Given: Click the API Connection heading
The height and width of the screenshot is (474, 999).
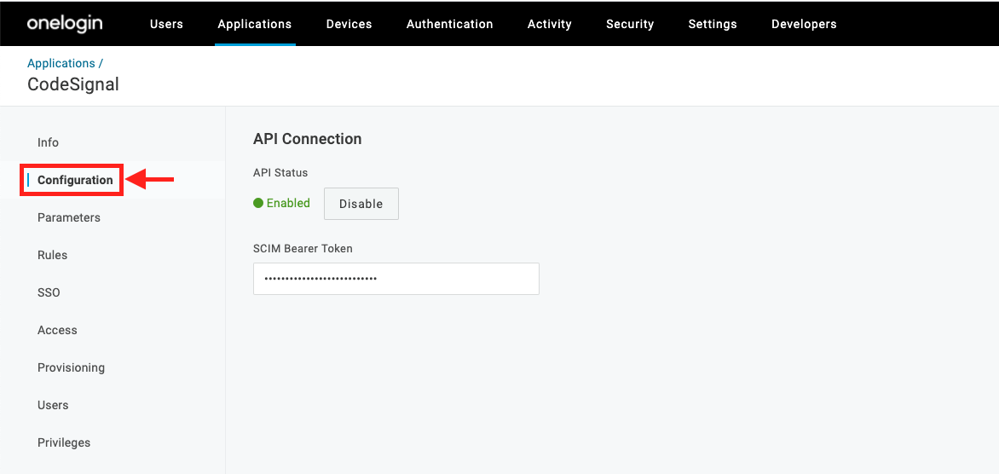Looking at the screenshot, I should point(307,139).
